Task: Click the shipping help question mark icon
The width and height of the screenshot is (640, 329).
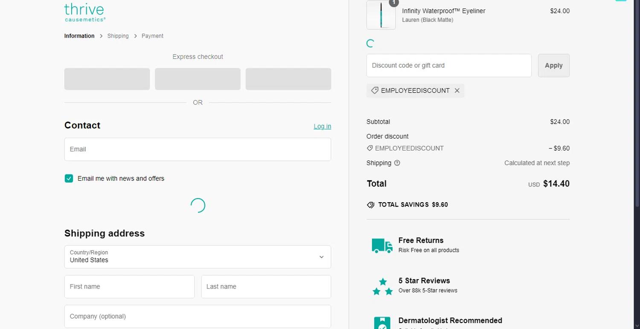Action: tap(397, 163)
